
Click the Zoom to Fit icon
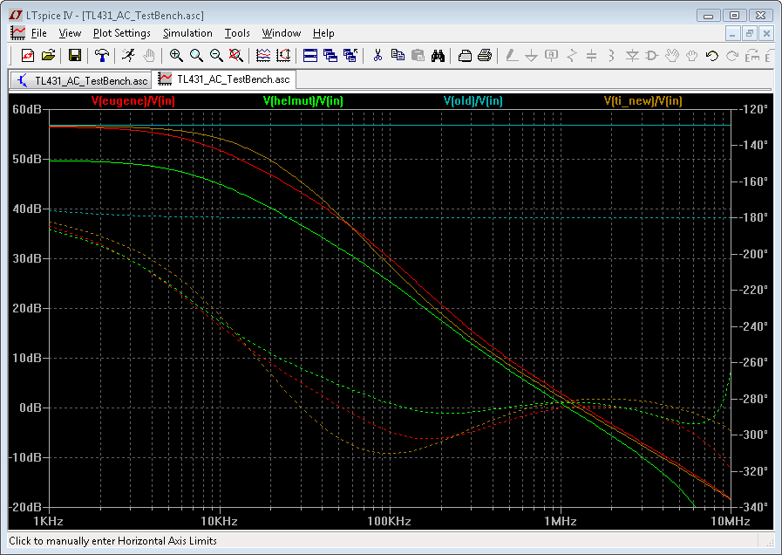click(236, 55)
